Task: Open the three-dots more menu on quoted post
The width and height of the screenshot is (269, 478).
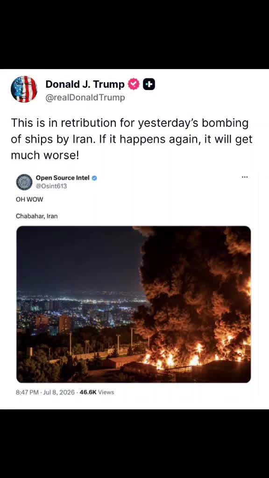Action: [245, 177]
